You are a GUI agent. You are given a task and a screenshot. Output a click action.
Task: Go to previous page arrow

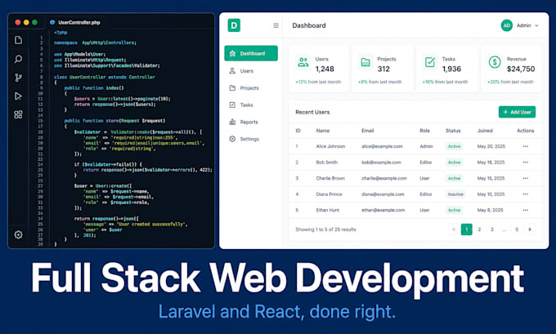coord(454,229)
